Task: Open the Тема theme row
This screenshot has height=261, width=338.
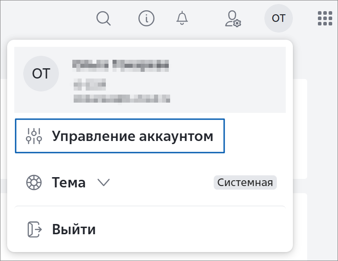Action: pos(150,182)
